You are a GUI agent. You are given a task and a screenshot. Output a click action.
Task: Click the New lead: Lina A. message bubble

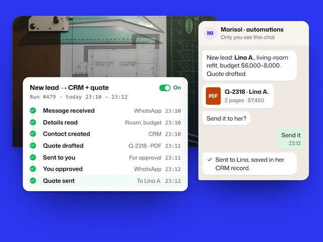(249, 66)
